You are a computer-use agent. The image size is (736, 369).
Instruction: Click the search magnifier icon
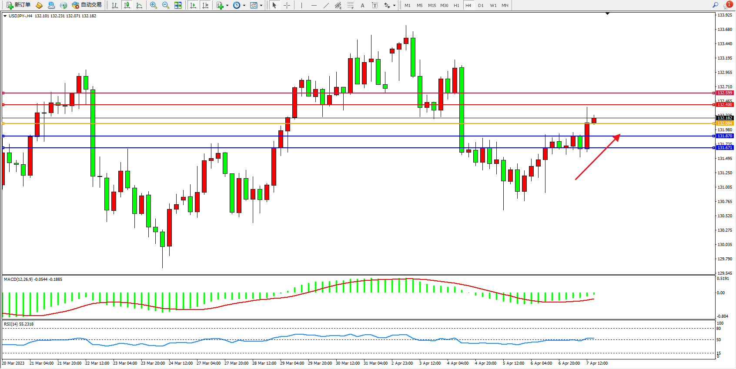pyautogui.click(x=715, y=5)
